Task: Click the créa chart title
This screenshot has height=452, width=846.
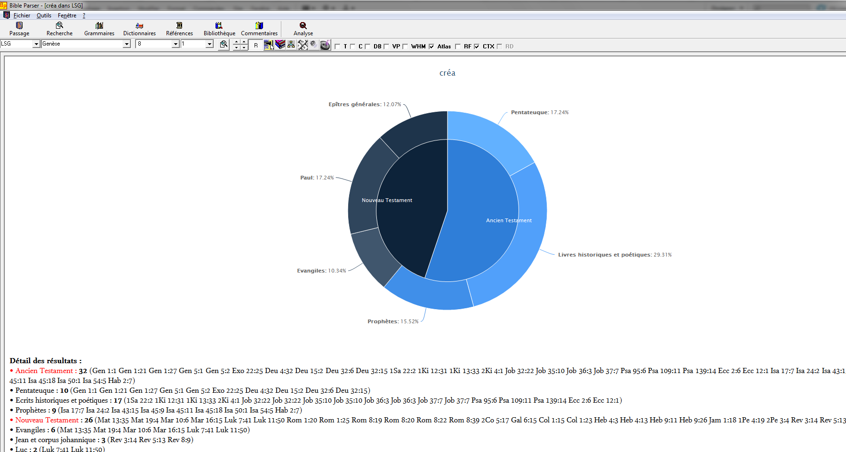Action: pyautogui.click(x=447, y=73)
